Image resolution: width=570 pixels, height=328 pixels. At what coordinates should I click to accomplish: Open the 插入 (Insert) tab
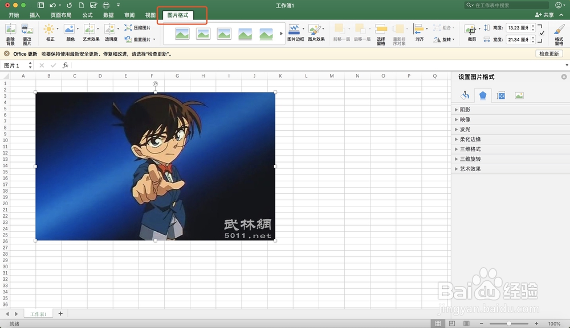point(35,15)
